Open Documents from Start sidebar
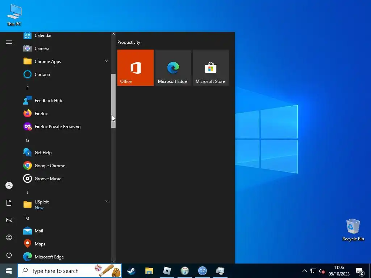Screen dimensions: 371x278 [9, 203]
